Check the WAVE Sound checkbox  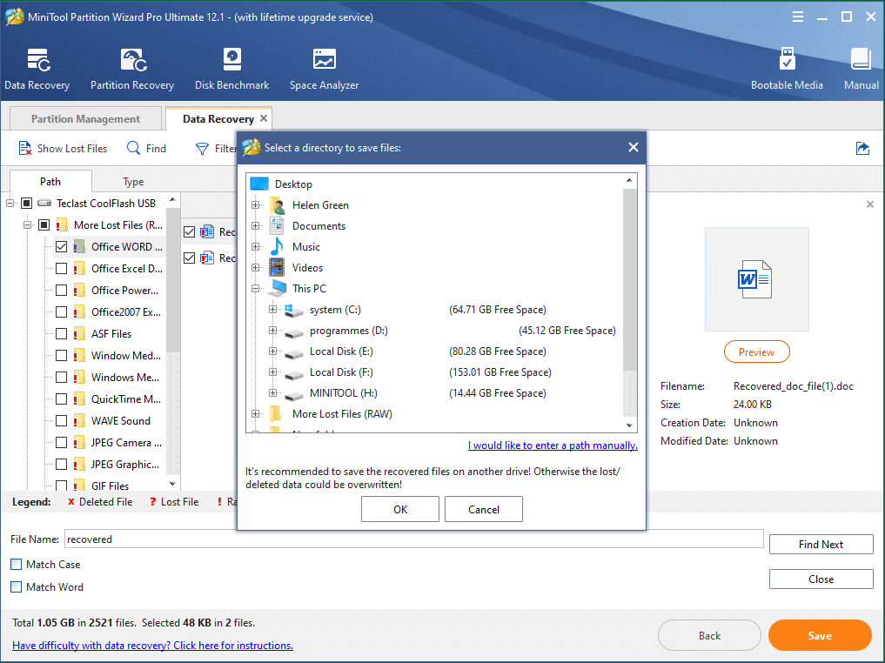(62, 421)
